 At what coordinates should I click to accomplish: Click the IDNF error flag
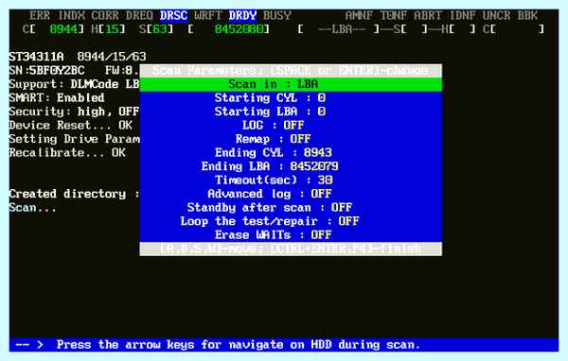click(463, 16)
